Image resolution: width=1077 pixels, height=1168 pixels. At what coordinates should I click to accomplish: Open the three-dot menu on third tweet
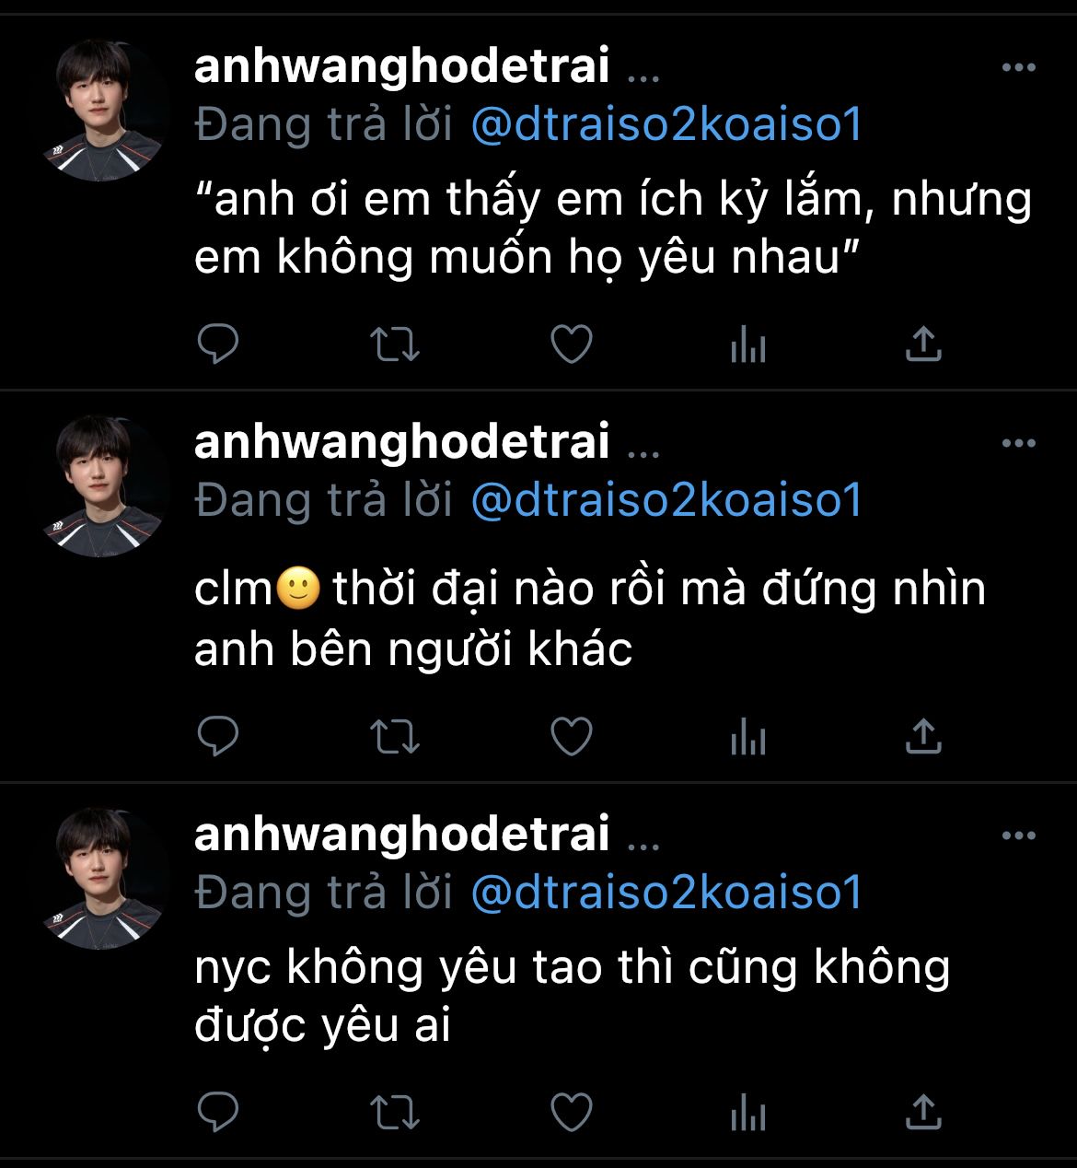tap(1019, 835)
